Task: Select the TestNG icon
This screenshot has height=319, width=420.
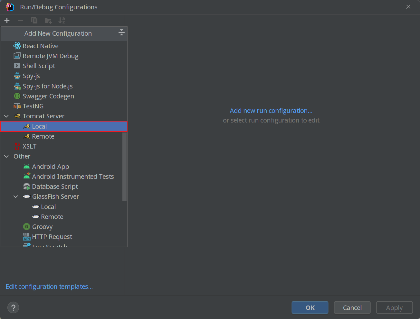Action: [x=17, y=106]
